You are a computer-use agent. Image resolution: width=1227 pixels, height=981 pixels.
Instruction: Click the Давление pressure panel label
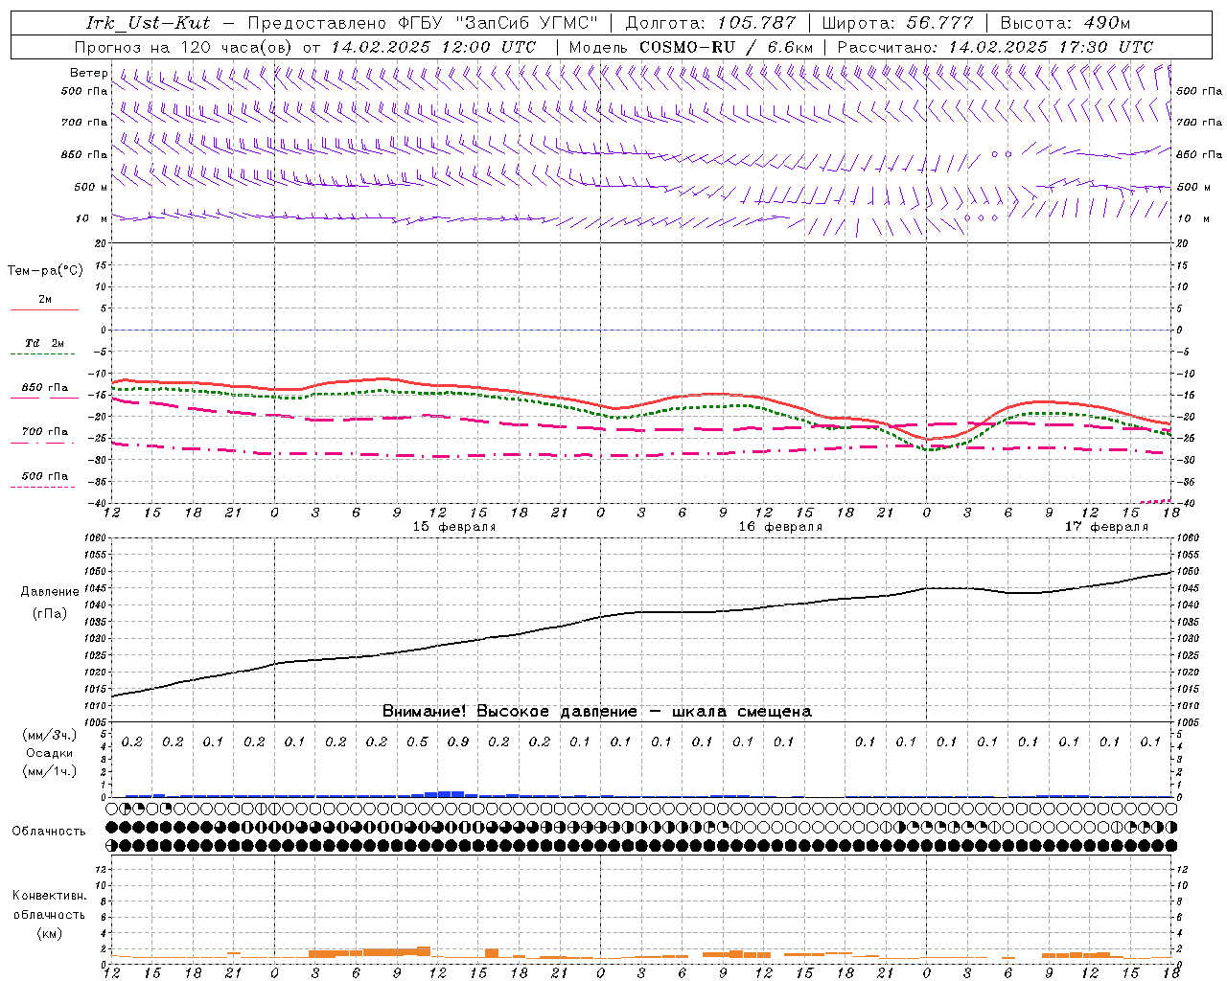tap(50, 592)
